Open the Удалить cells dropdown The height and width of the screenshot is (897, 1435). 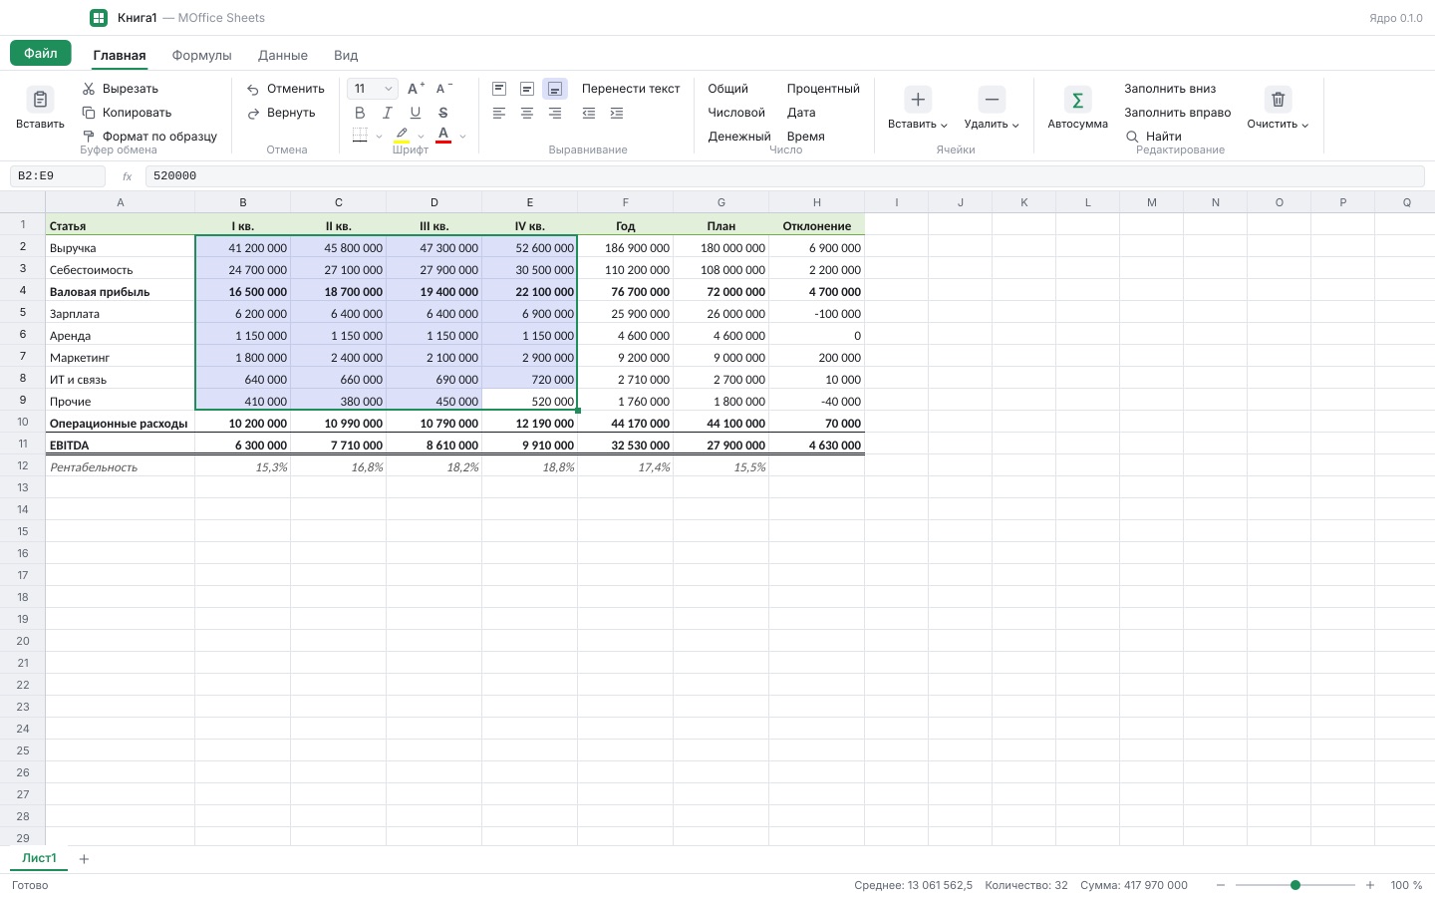(x=992, y=108)
